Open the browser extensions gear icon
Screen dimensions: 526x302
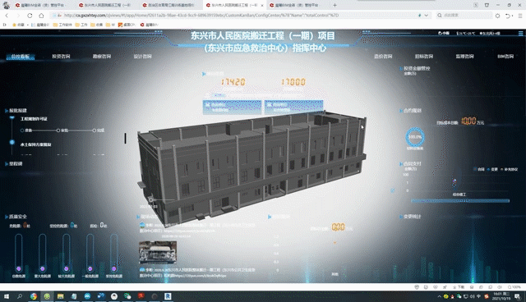[497, 16]
